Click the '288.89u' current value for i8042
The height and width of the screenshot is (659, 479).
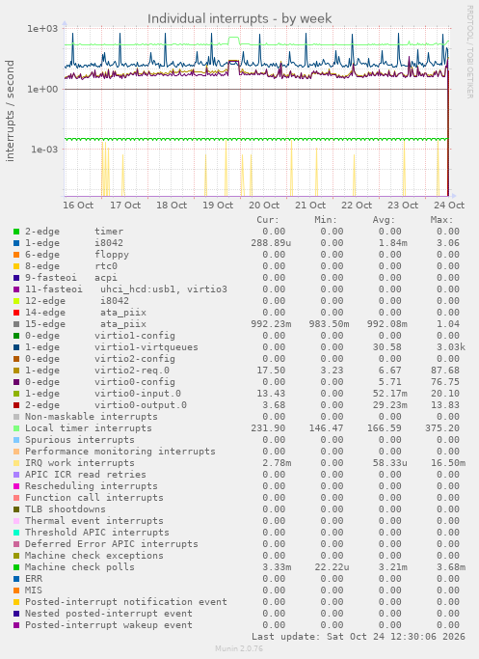[271, 243]
